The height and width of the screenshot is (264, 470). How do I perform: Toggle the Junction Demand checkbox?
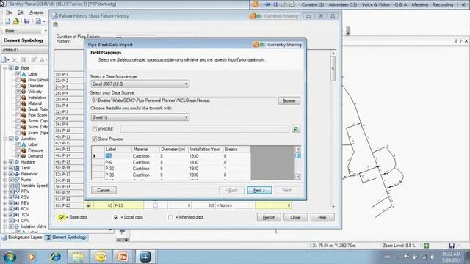click(x=18, y=156)
